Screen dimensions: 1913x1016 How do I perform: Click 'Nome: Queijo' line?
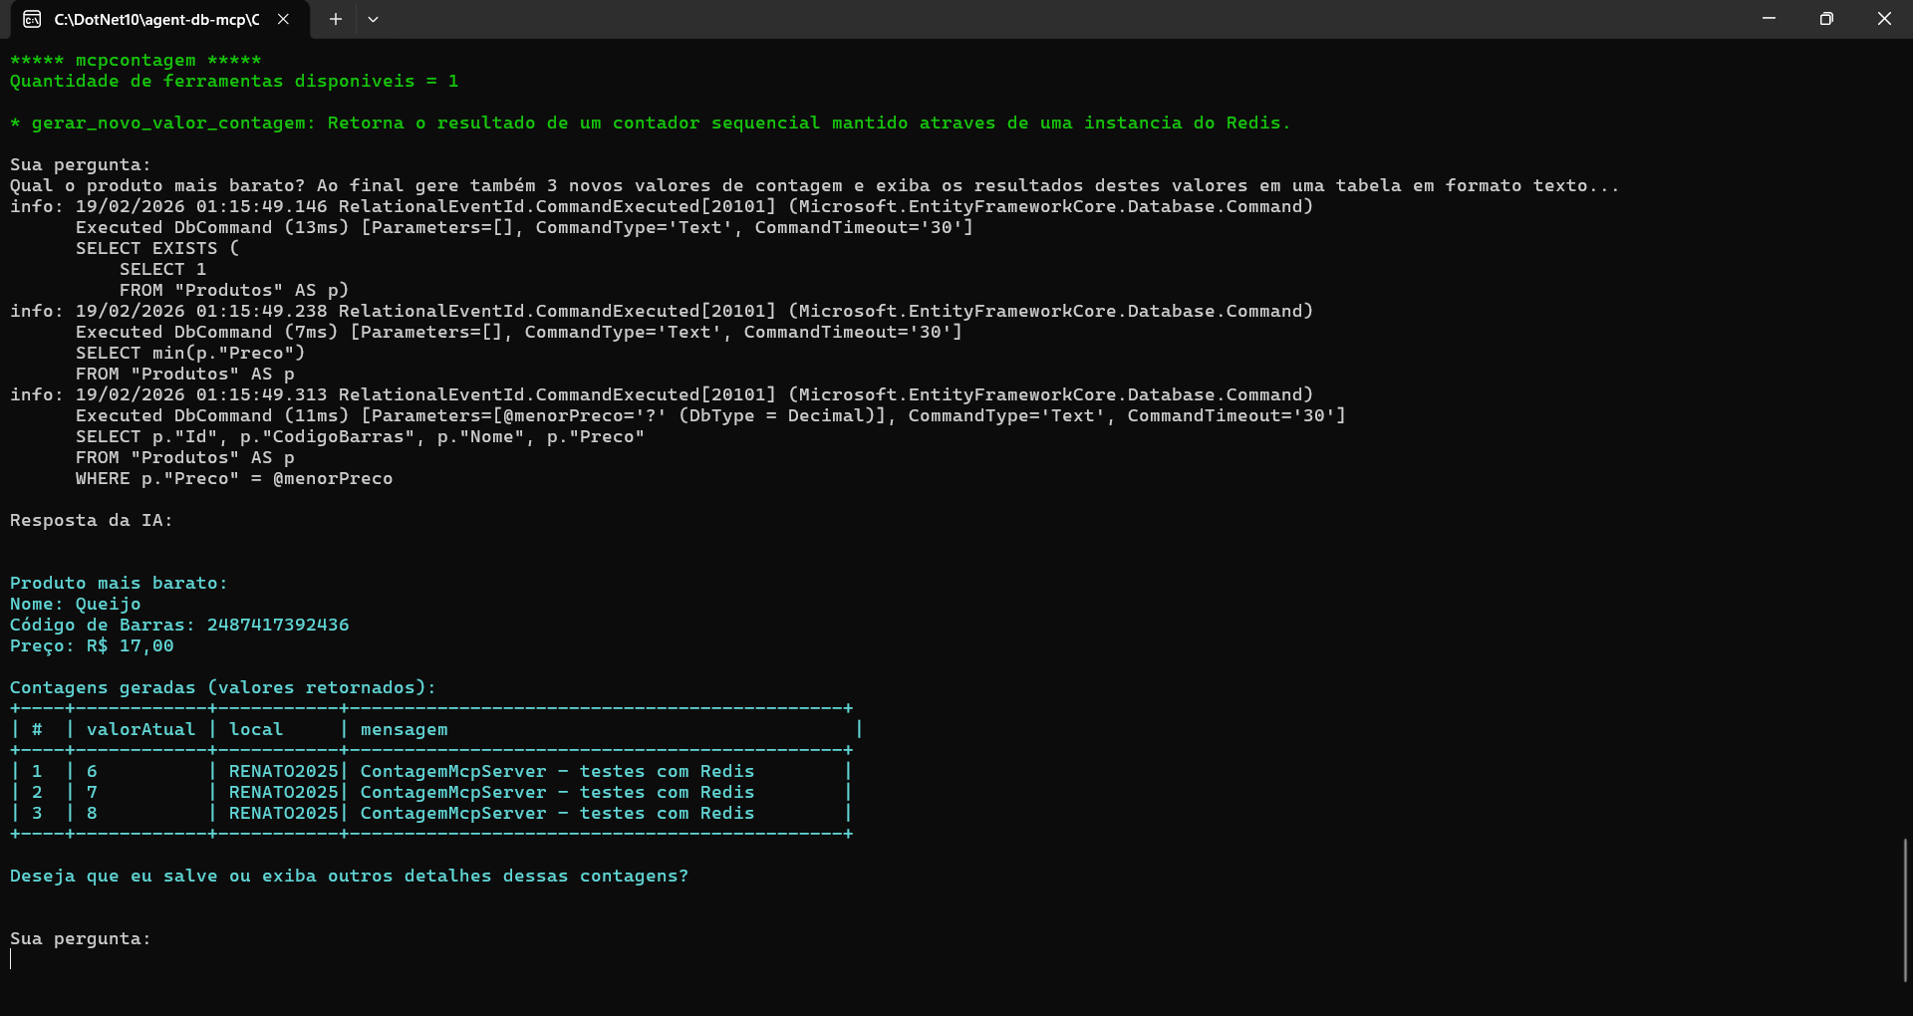click(x=76, y=604)
